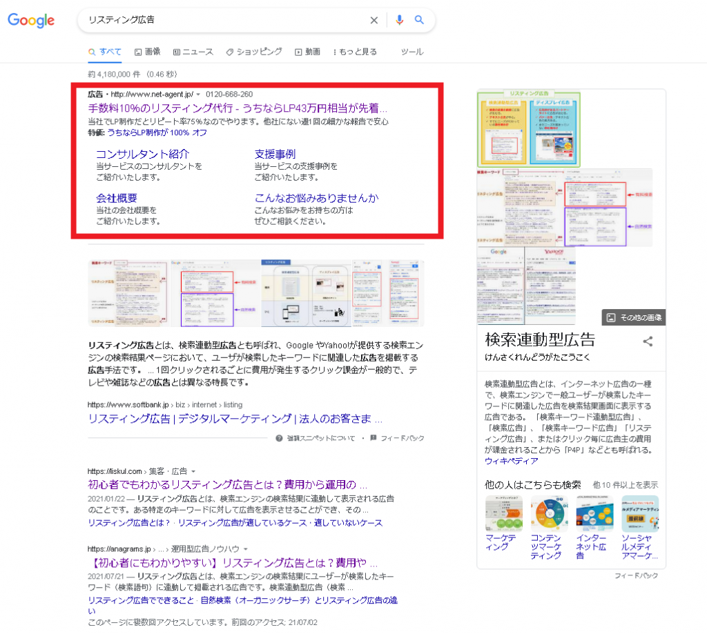This screenshot has width=707, height=634.
Task: Open knowledge panel Google vs Yahoo comparison image
Action: click(x=526, y=286)
